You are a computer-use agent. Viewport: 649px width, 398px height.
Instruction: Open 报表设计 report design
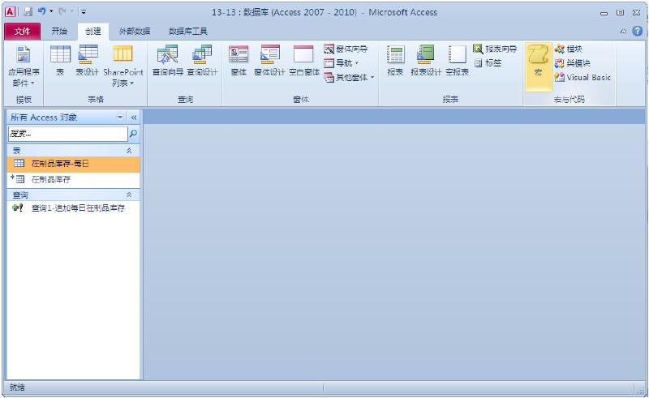click(x=425, y=61)
